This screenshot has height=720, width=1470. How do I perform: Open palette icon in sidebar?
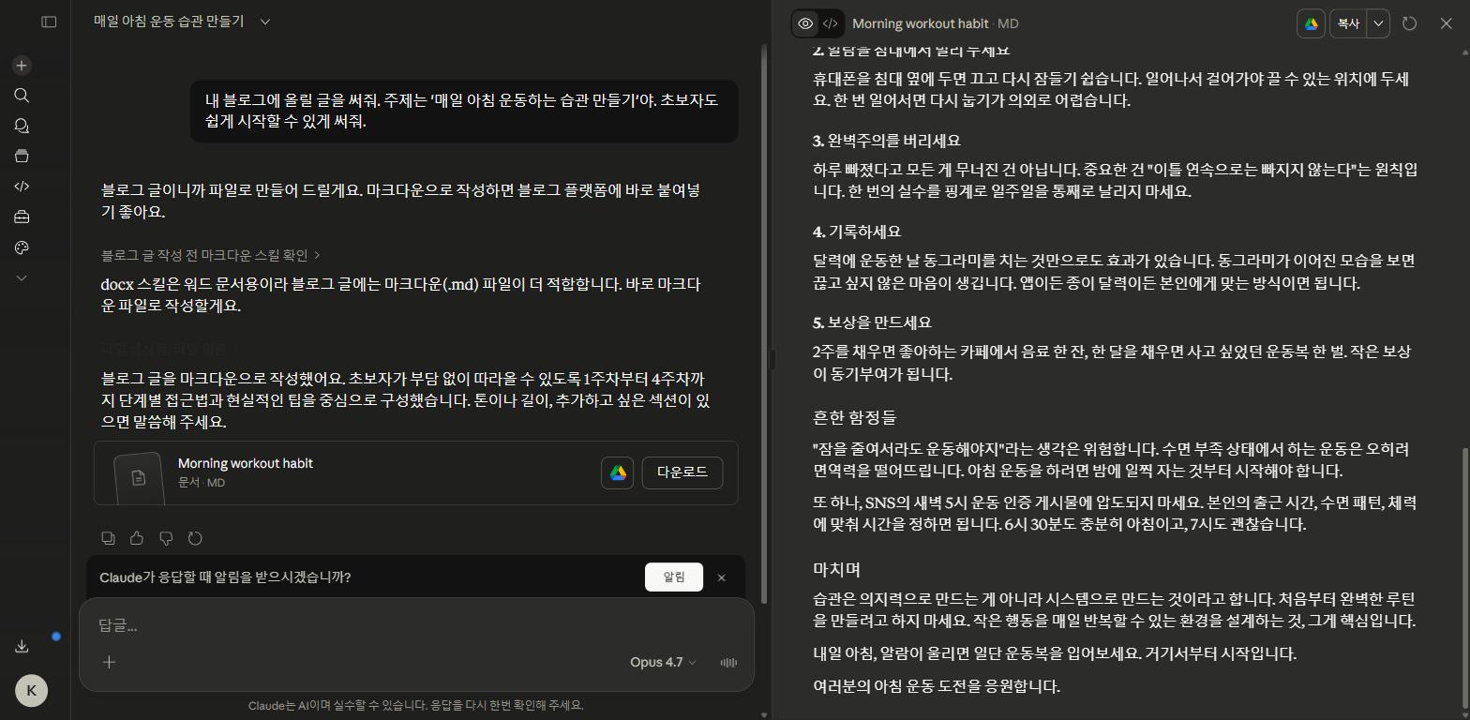click(x=22, y=247)
